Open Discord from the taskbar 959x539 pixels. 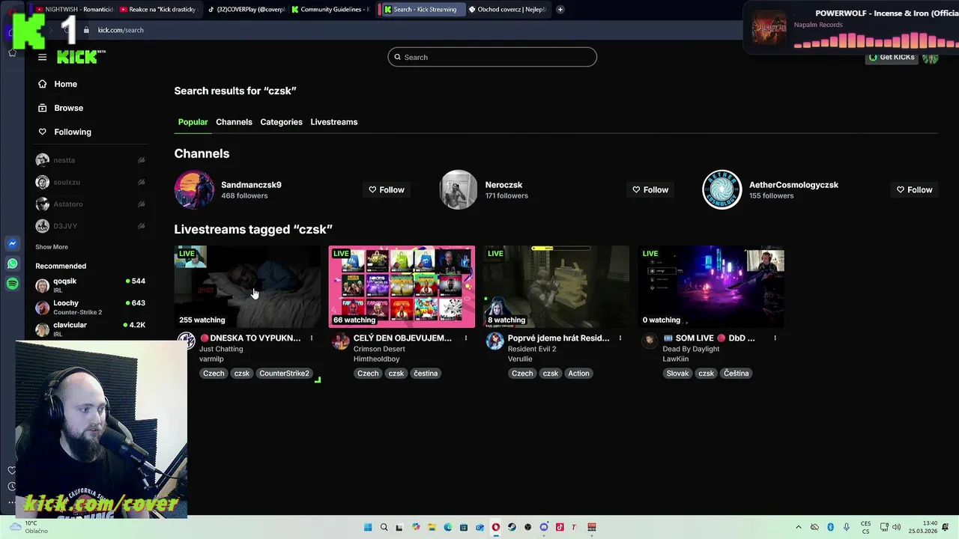(x=544, y=527)
